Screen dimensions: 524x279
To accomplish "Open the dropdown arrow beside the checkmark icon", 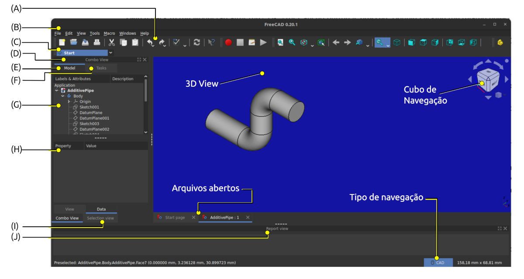I will [x=185, y=45].
